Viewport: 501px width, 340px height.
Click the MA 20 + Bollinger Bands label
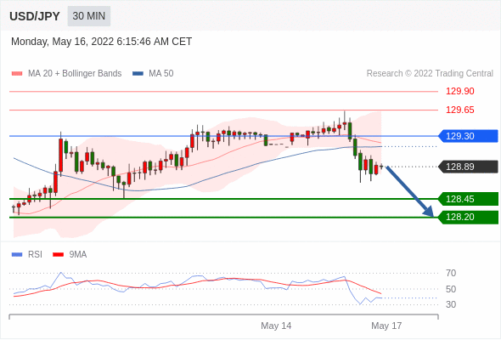coord(75,74)
